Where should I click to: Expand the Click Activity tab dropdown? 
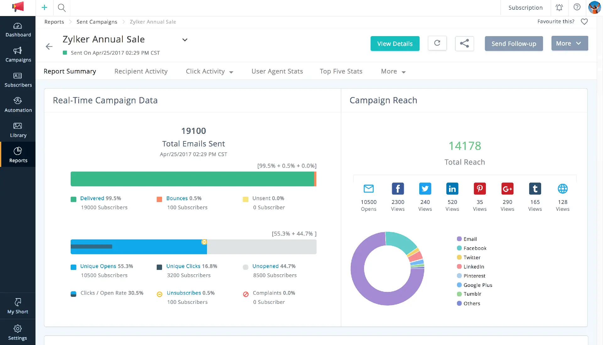231,72
